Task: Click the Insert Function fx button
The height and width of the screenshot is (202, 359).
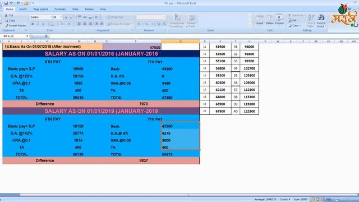Action: pos(47,36)
